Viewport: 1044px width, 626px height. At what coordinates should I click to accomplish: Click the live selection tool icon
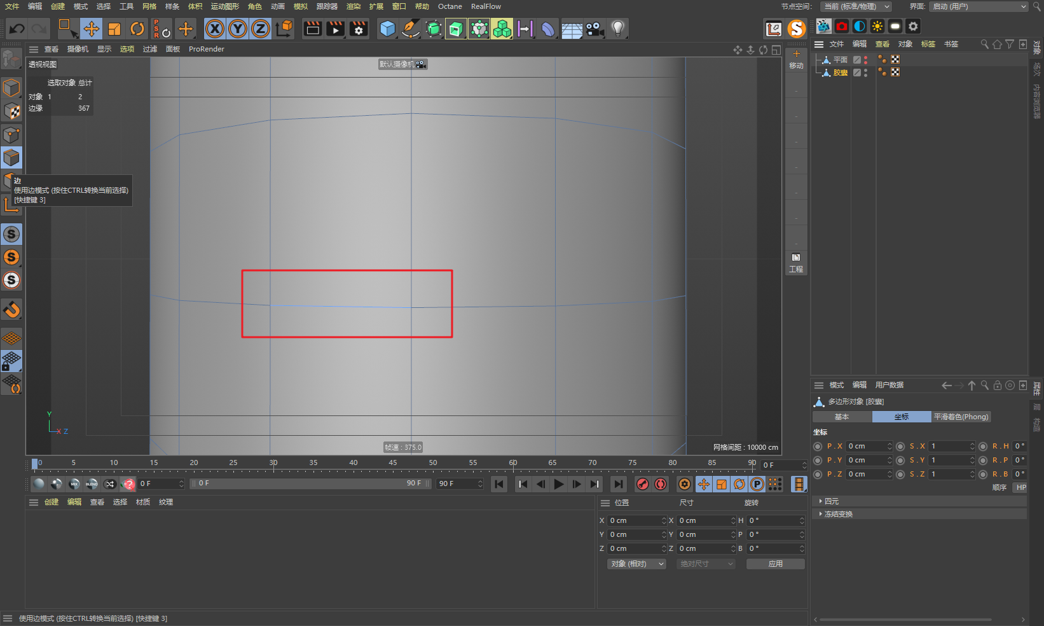coord(67,29)
